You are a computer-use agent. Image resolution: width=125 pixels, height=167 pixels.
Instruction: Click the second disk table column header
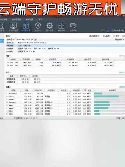click(26, 91)
